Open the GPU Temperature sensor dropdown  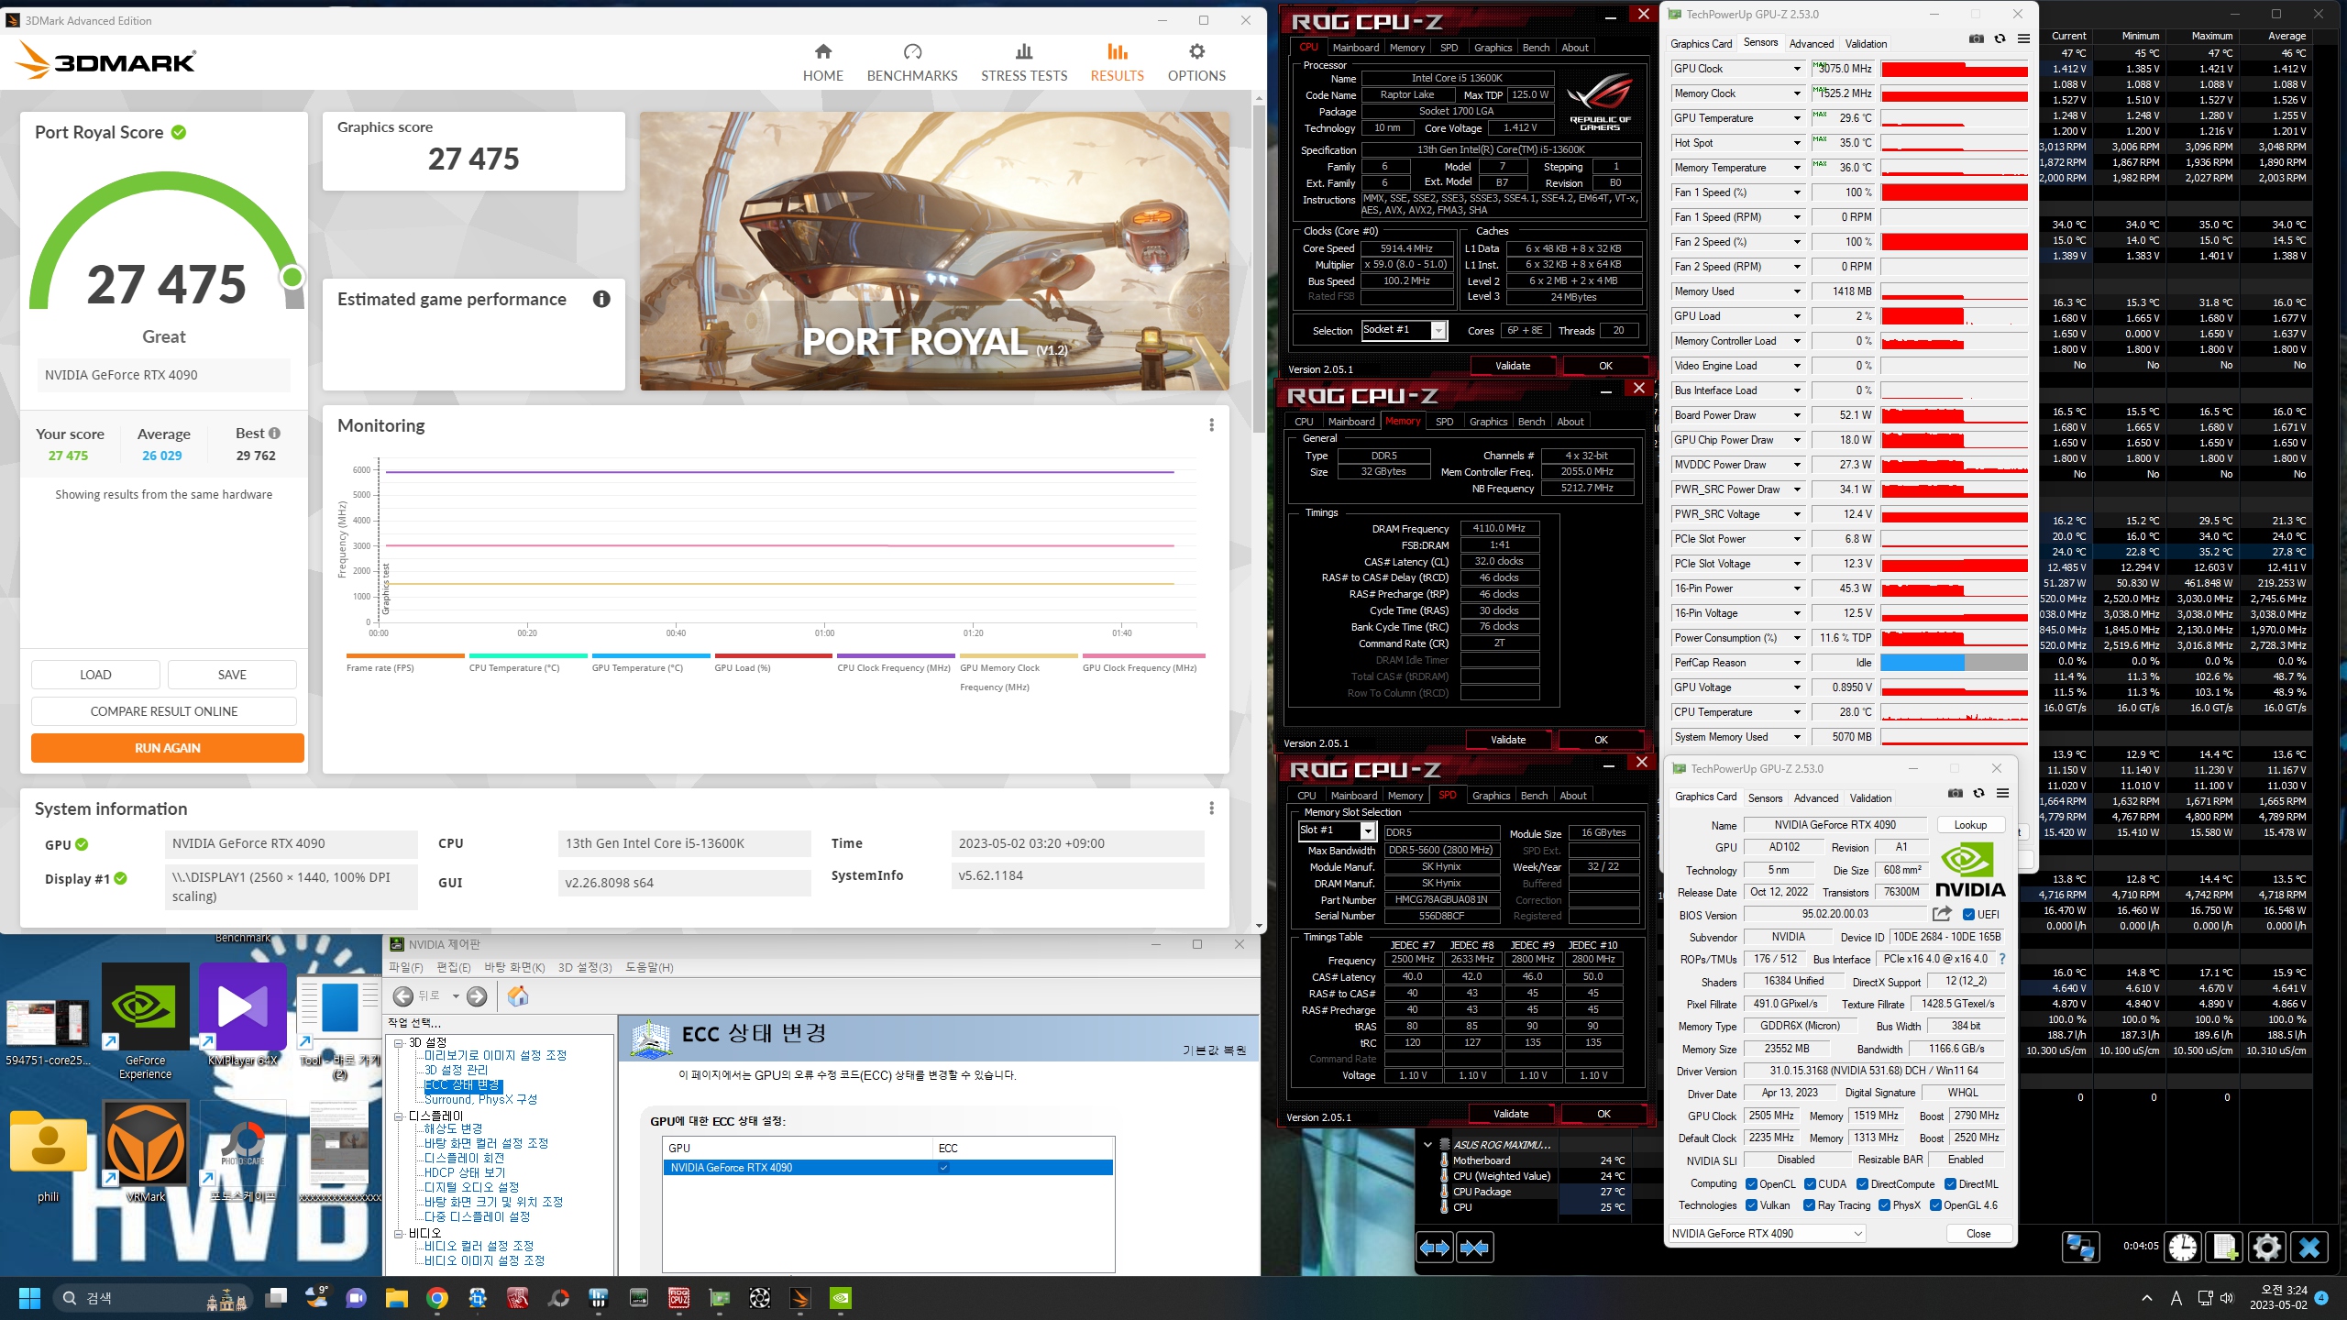pos(1796,118)
